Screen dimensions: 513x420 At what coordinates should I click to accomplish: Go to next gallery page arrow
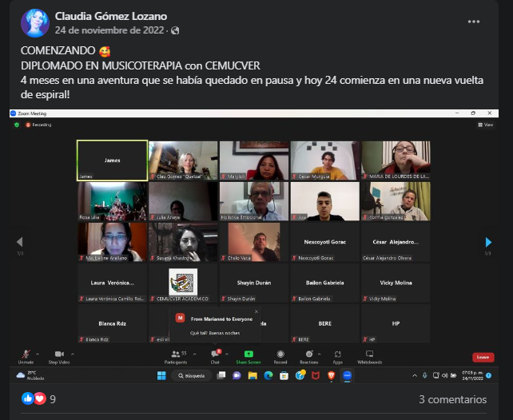pos(488,242)
